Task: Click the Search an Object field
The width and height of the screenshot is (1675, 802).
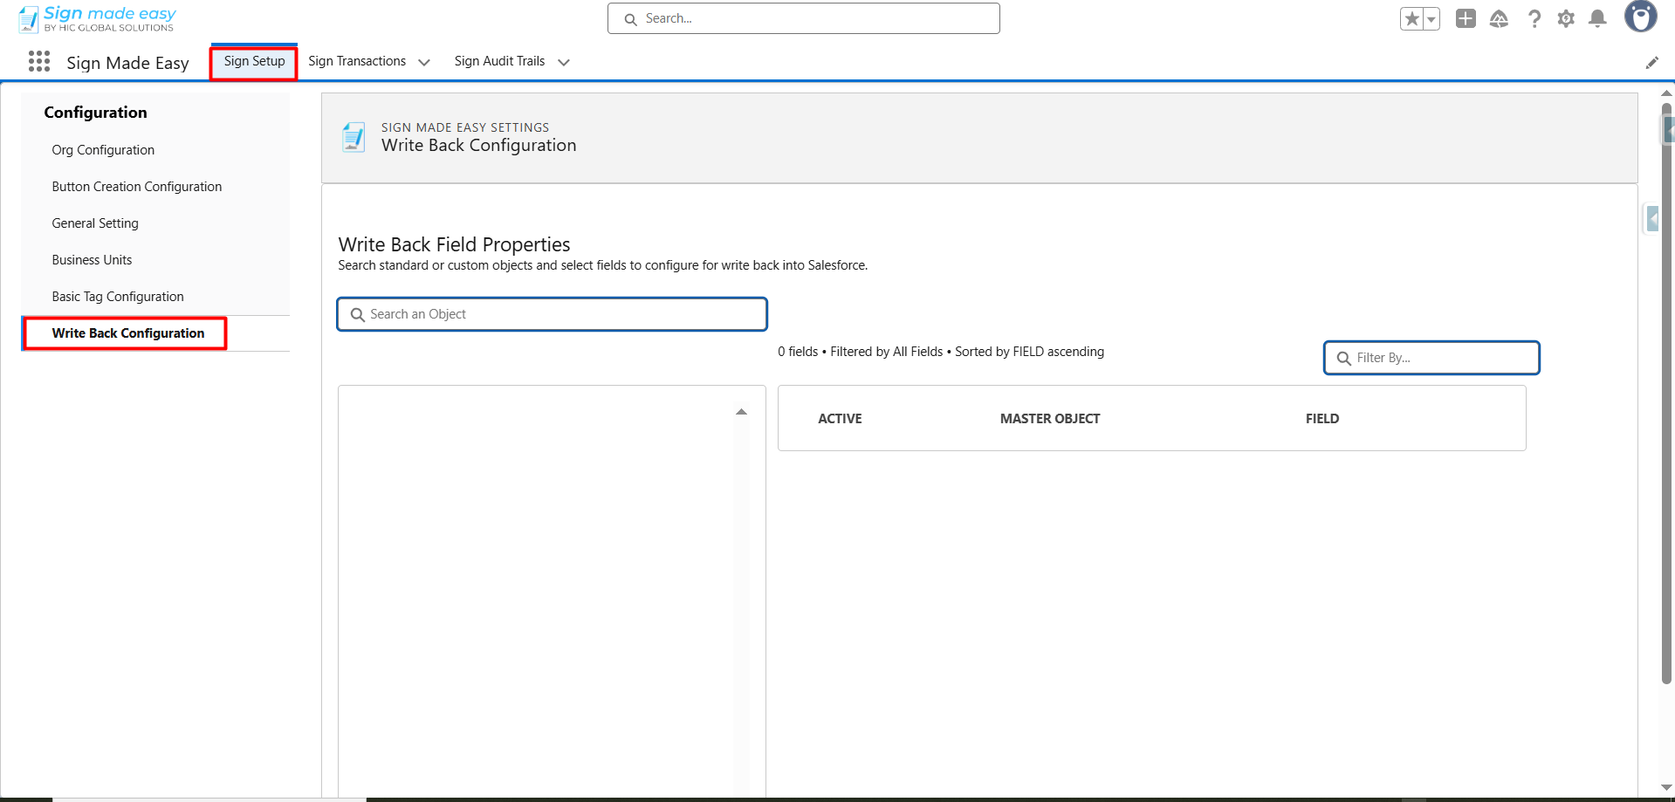Action: pyautogui.click(x=553, y=314)
